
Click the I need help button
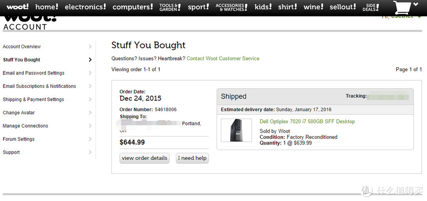click(x=192, y=158)
